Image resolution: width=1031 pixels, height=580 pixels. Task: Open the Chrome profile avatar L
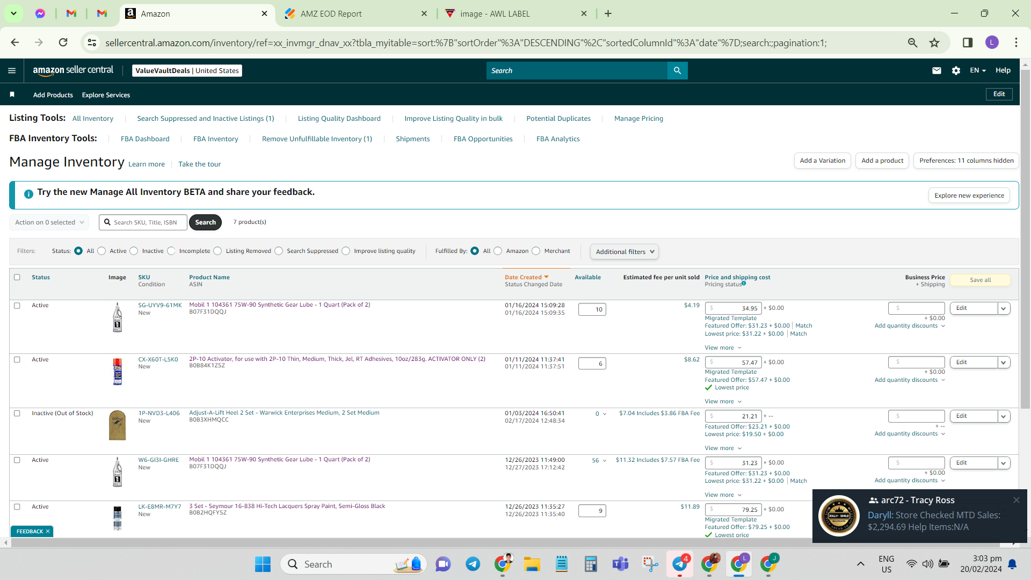[992, 42]
